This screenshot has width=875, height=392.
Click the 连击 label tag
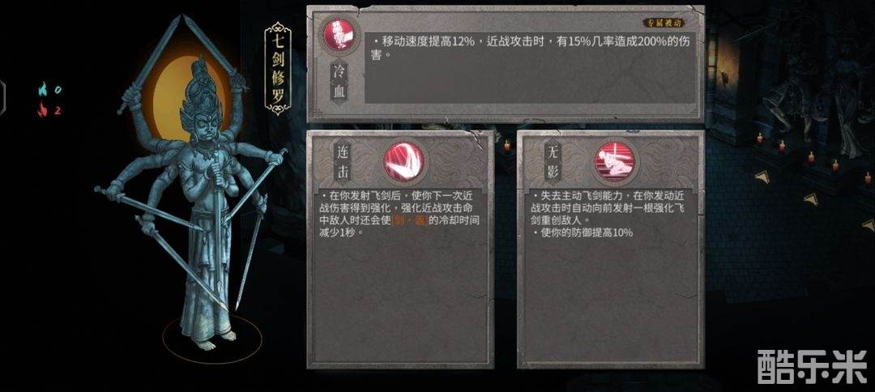[x=341, y=162]
